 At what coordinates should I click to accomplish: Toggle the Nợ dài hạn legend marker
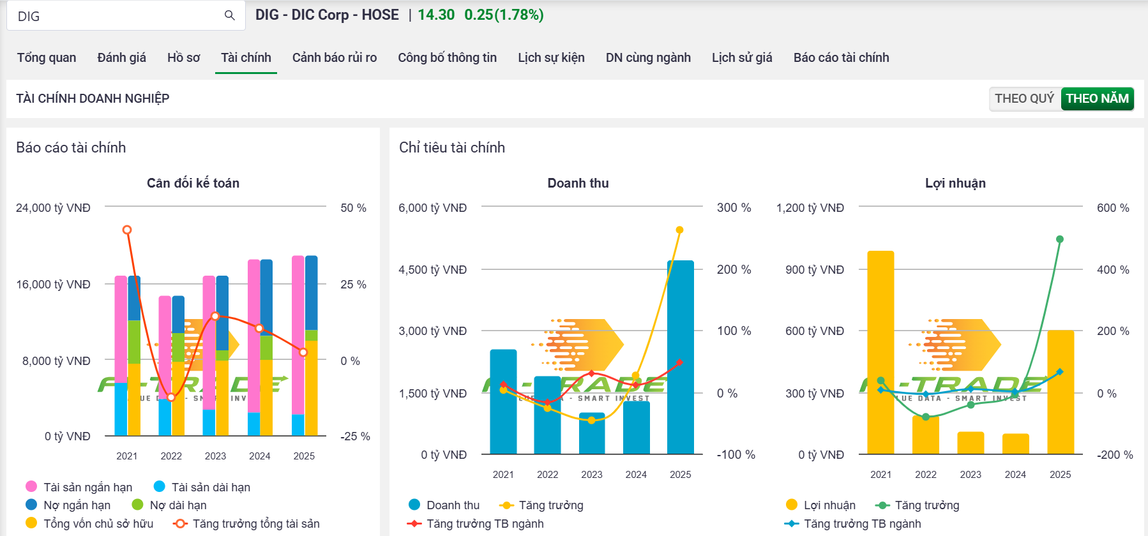[x=137, y=505]
